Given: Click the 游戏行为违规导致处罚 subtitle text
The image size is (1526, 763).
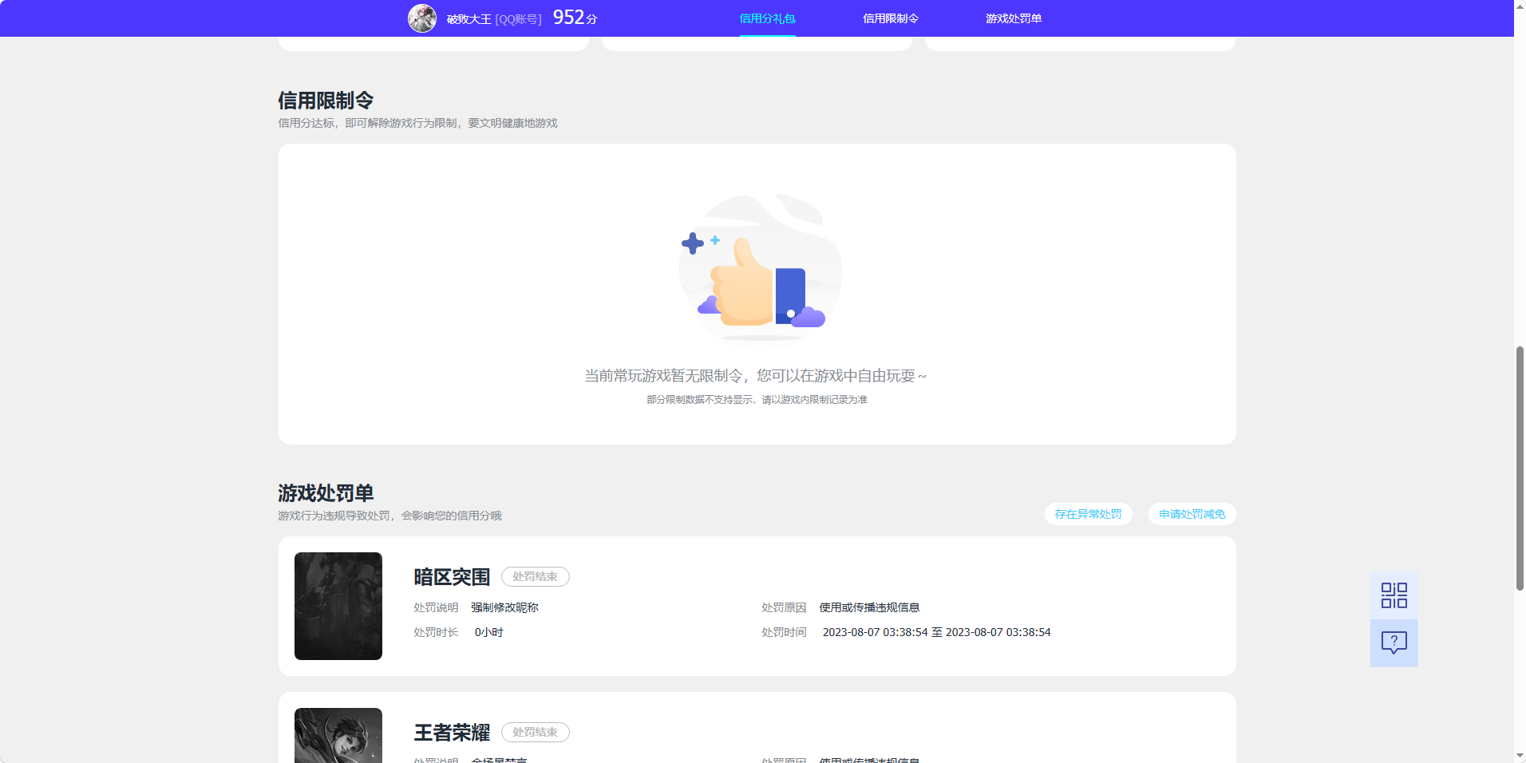Looking at the screenshot, I should (389, 516).
